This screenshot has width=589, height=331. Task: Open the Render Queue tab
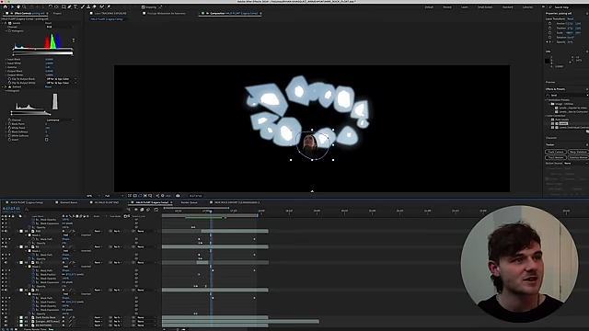(189, 202)
